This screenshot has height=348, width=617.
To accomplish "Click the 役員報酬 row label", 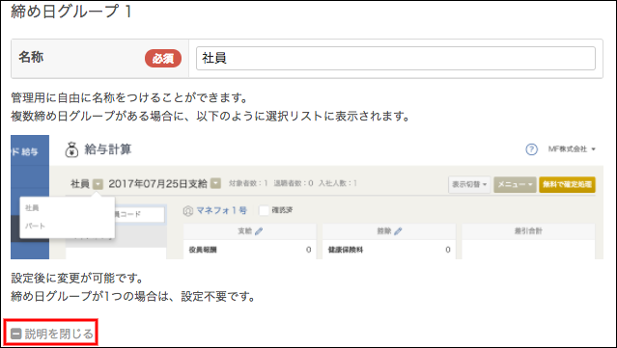I will pos(203,250).
